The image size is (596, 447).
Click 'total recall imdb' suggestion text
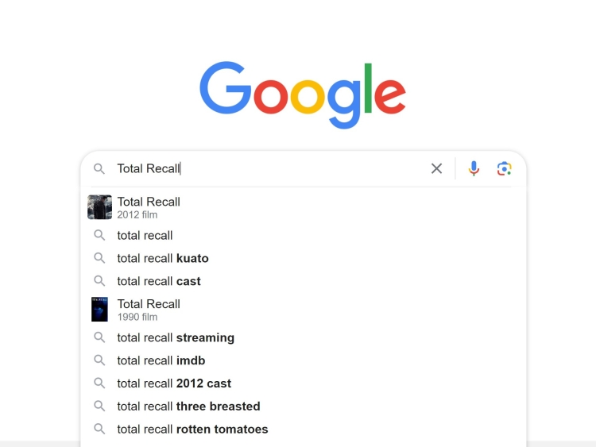(161, 360)
